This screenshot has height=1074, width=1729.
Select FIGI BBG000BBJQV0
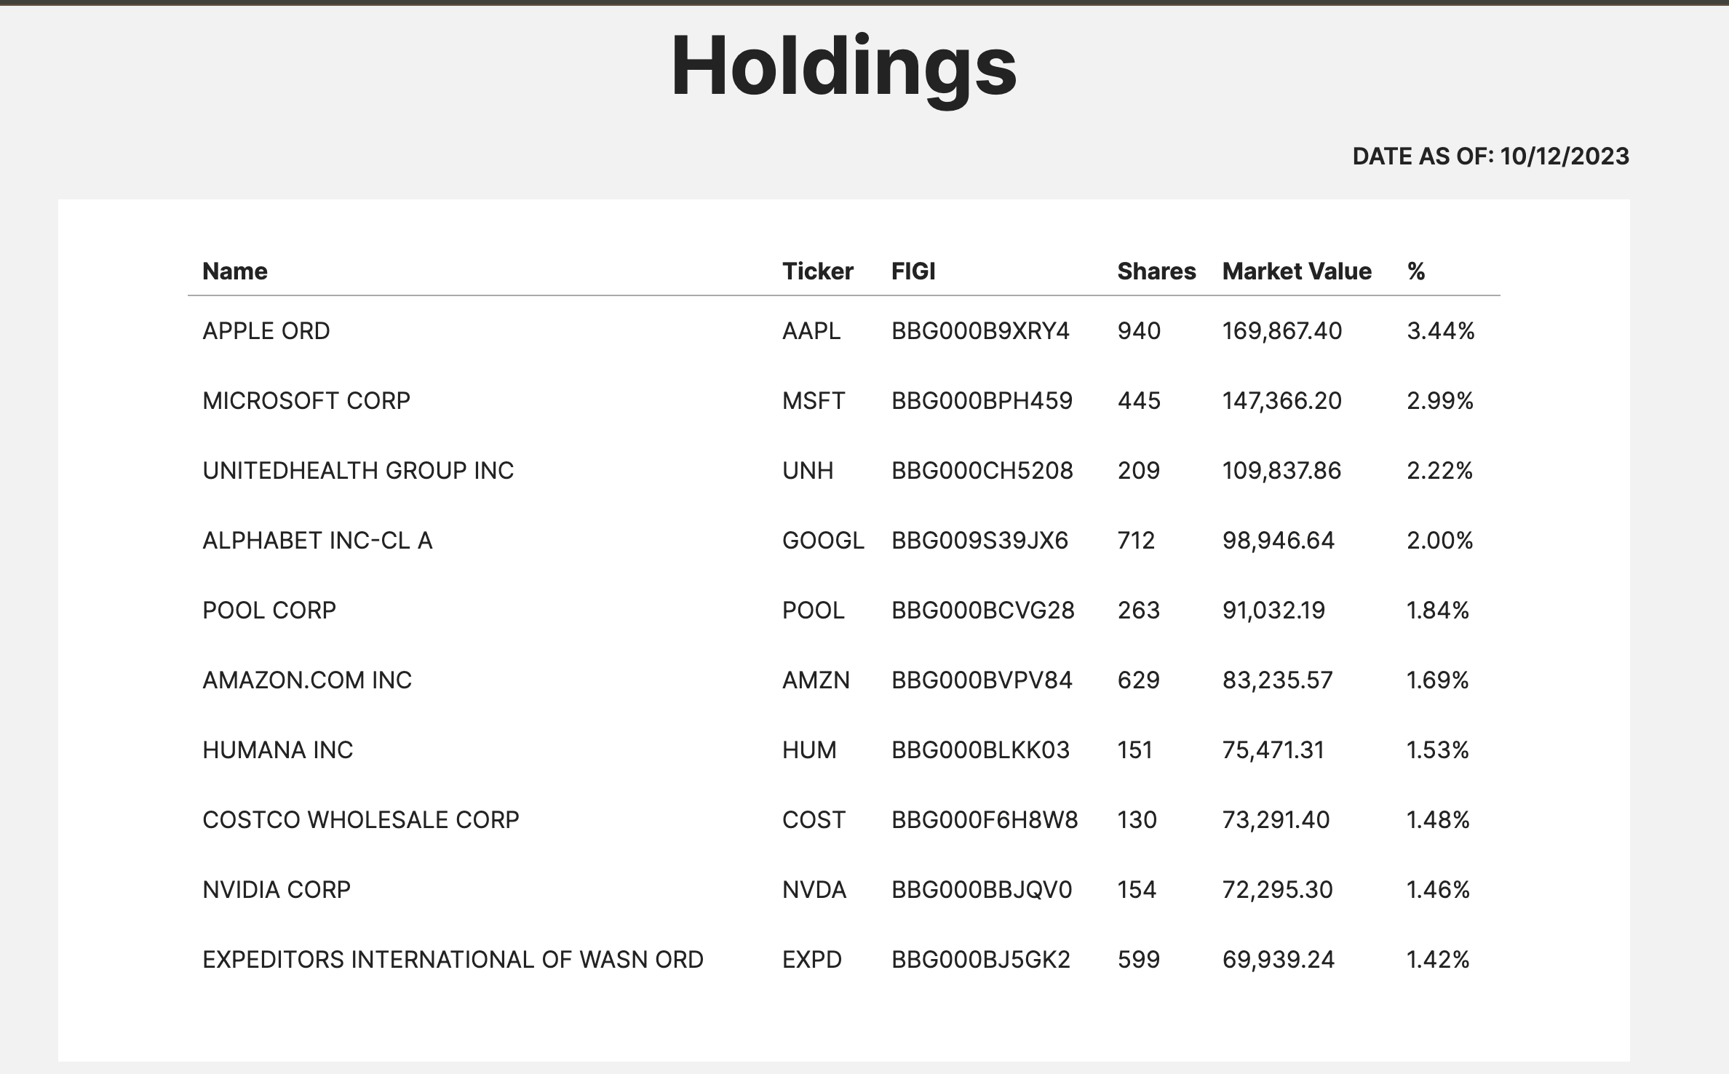point(982,890)
